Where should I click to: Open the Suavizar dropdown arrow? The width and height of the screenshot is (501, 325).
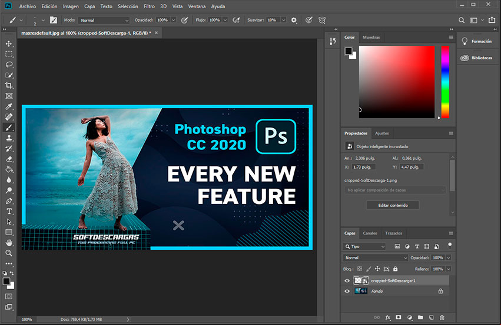[283, 20]
